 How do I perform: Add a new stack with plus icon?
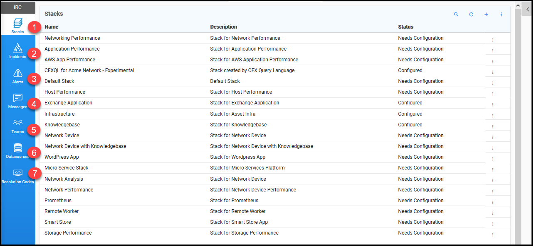tap(486, 15)
